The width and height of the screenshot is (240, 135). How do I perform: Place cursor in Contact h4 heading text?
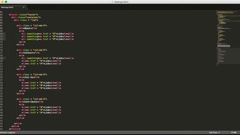28,53
